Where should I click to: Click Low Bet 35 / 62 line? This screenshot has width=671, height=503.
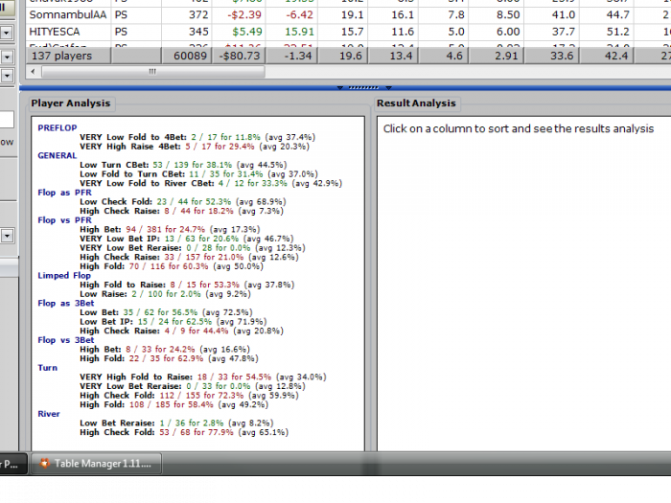pyautogui.click(x=166, y=312)
